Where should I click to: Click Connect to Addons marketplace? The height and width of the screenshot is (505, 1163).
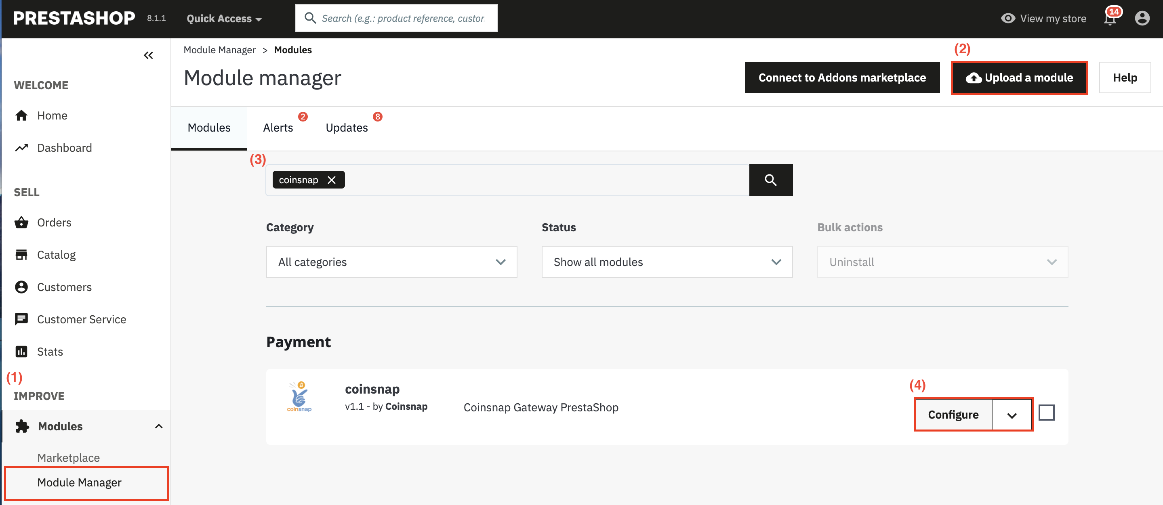pos(841,78)
